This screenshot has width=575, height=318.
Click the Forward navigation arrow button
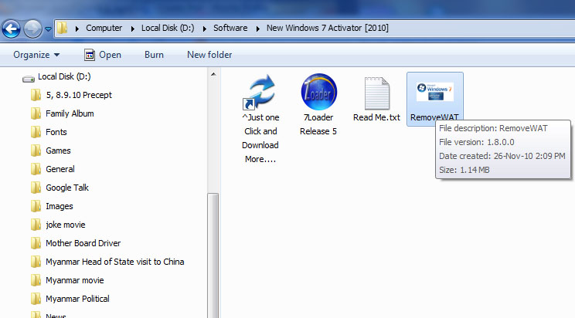coord(32,29)
